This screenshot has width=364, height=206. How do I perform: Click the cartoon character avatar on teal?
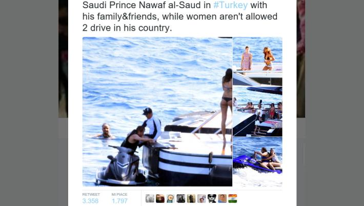pos(171,199)
